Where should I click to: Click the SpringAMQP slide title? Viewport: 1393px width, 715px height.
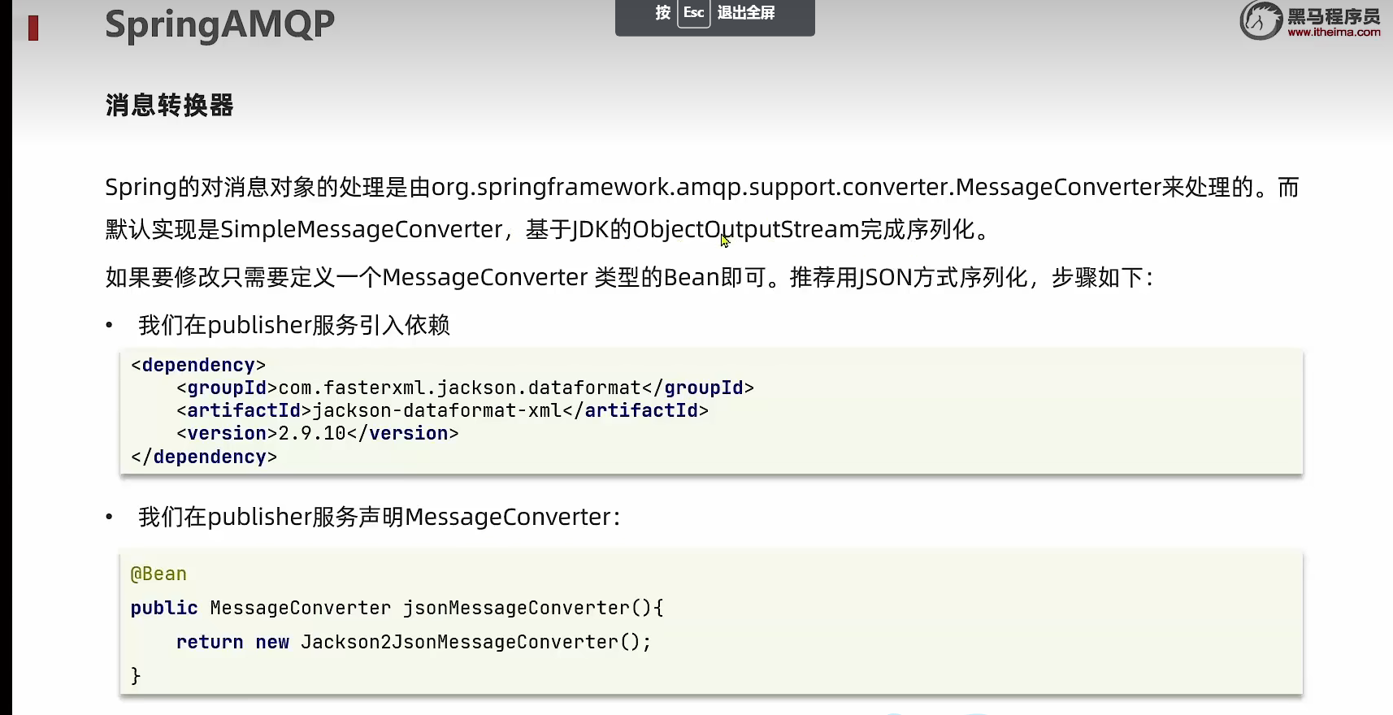pyautogui.click(x=219, y=24)
